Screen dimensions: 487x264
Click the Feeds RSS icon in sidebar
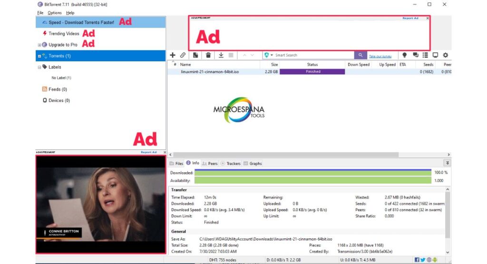(45, 89)
